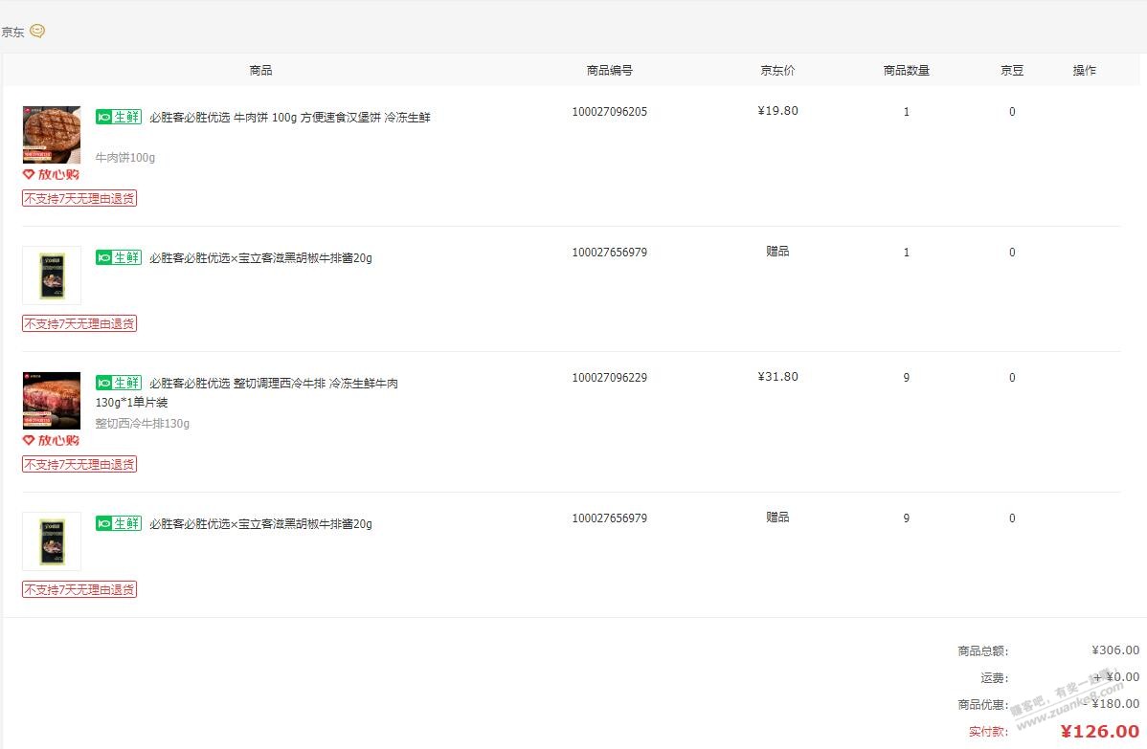Click the 生鲜 tag on the 牛肉饼 item
The height and width of the screenshot is (749, 1147).
coord(119,117)
